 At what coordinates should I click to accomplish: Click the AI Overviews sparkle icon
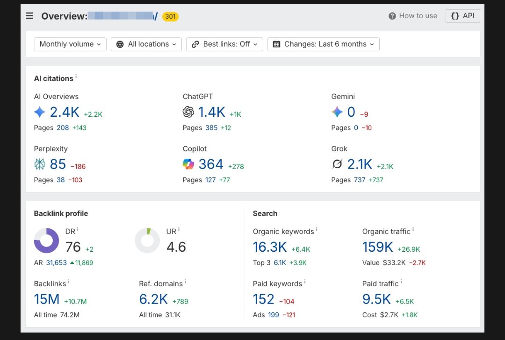(40, 112)
